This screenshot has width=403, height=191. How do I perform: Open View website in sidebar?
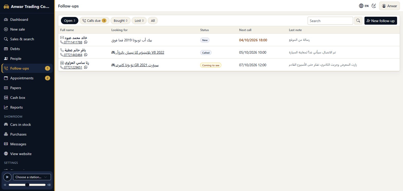coord(27,154)
